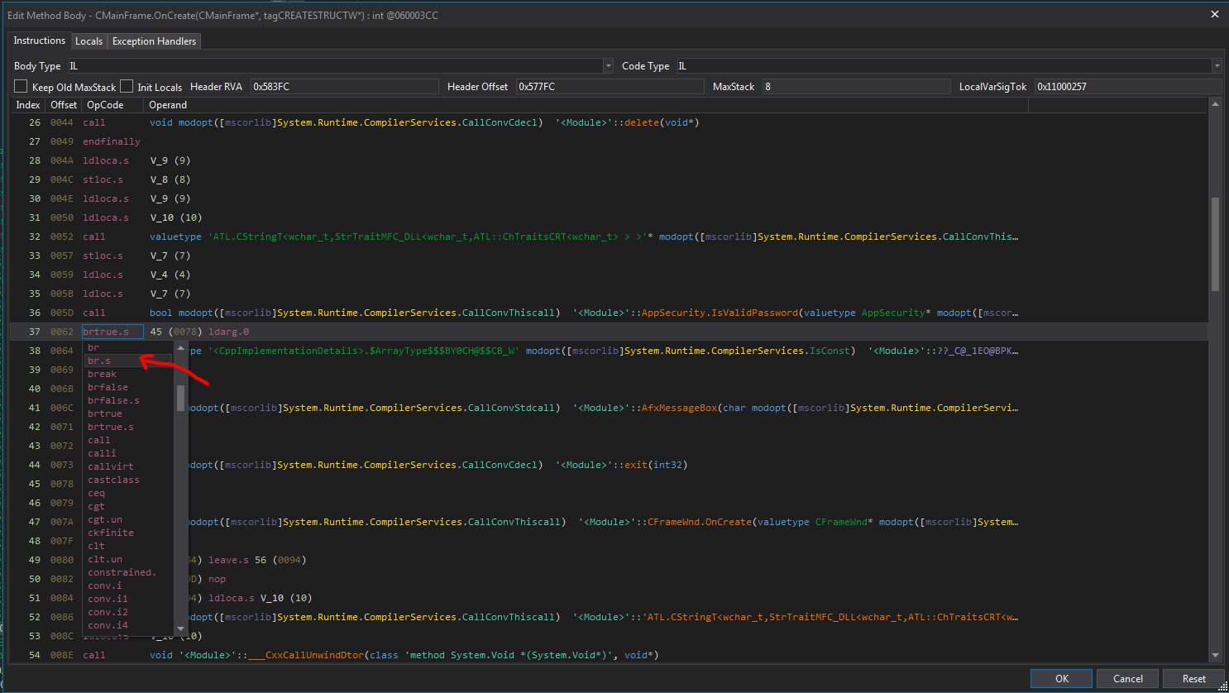Select row 27 endfinally instruction

click(x=608, y=141)
